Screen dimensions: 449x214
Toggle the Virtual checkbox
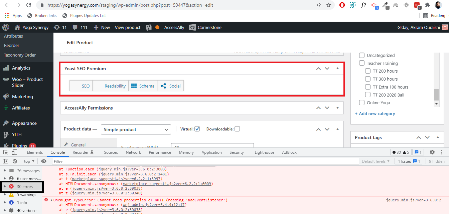tap(197, 129)
